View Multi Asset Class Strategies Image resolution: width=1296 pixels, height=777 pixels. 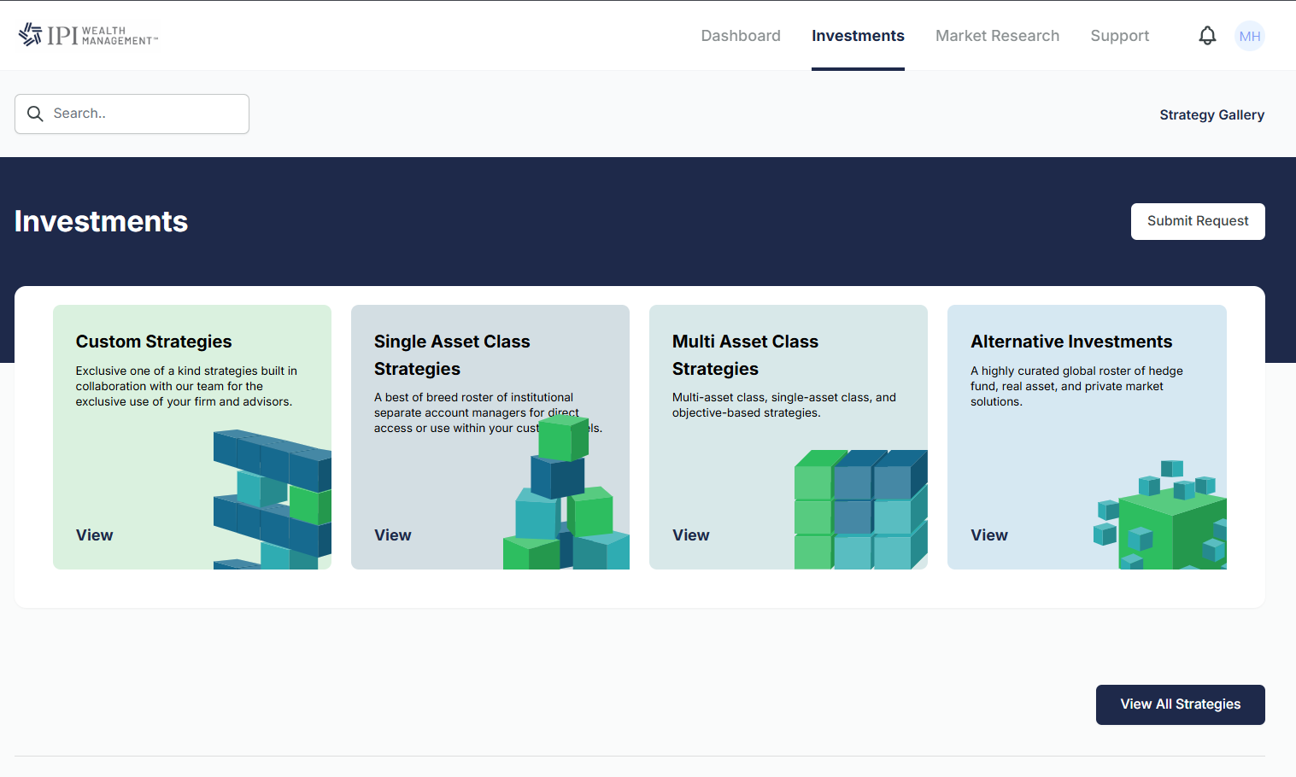690,535
